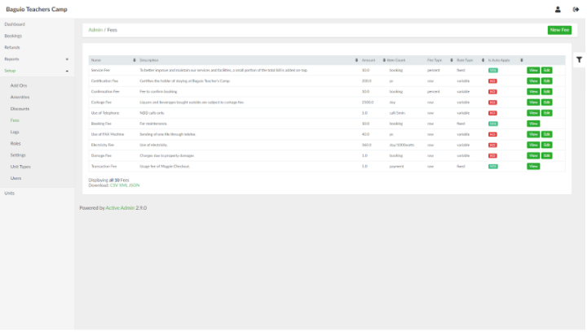Edit the Corkage Fee entry
This screenshot has height=335, width=587.
click(547, 102)
